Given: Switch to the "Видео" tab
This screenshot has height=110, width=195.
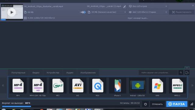Looking at the screenshot, I should (x=36, y=73).
